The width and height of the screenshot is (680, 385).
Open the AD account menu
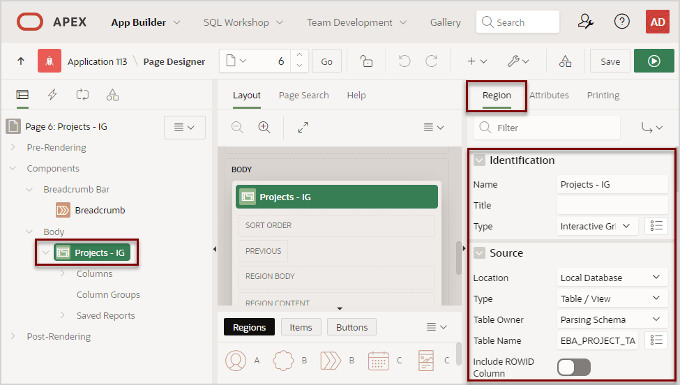pyautogui.click(x=658, y=22)
